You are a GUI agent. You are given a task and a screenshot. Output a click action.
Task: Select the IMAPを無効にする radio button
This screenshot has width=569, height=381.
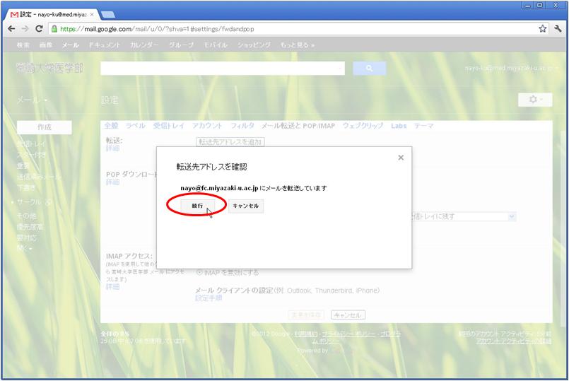tap(199, 272)
